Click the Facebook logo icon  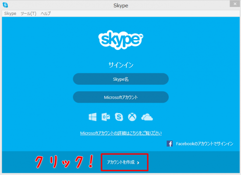pos(170,143)
